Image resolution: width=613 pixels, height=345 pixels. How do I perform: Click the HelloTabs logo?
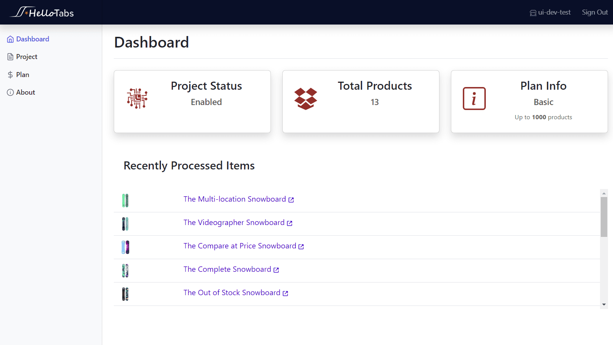coord(42,12)
